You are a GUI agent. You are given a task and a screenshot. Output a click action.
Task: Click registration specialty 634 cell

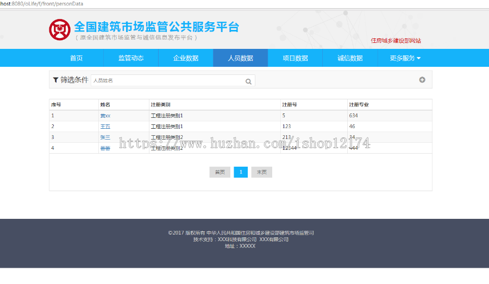pyautogui.click(x=353, y=116)
